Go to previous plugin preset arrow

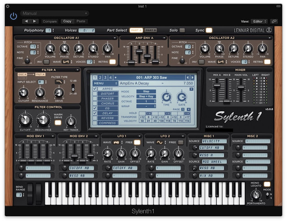[x=26, y=21]
